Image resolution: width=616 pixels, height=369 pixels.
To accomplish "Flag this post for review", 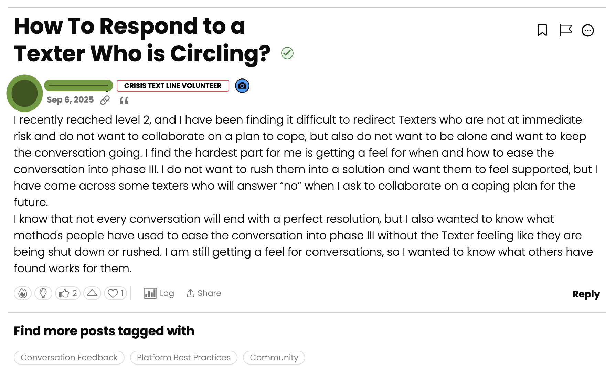I will point(566,30).
